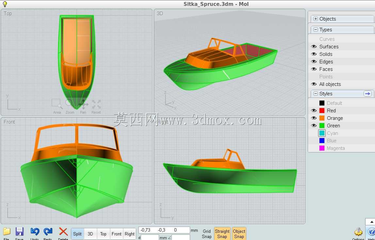Toggle All objects visibility eye
Viewport: 375px width, 240px height.
click(314, 84)
